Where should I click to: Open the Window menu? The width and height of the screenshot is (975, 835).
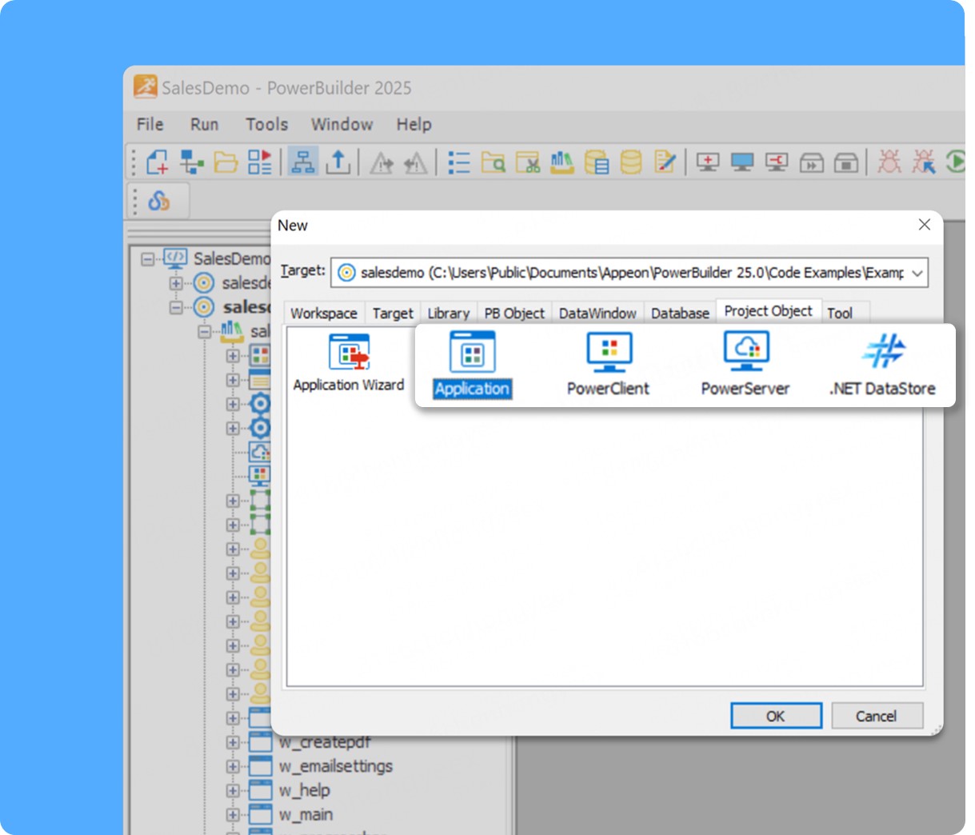342,124
